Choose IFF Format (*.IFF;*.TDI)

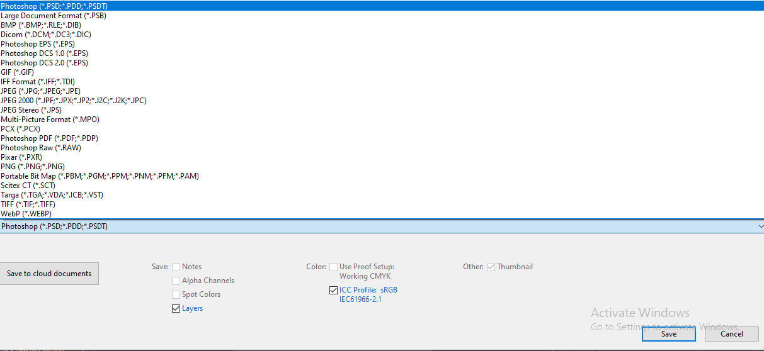click(x=382, y=81)
